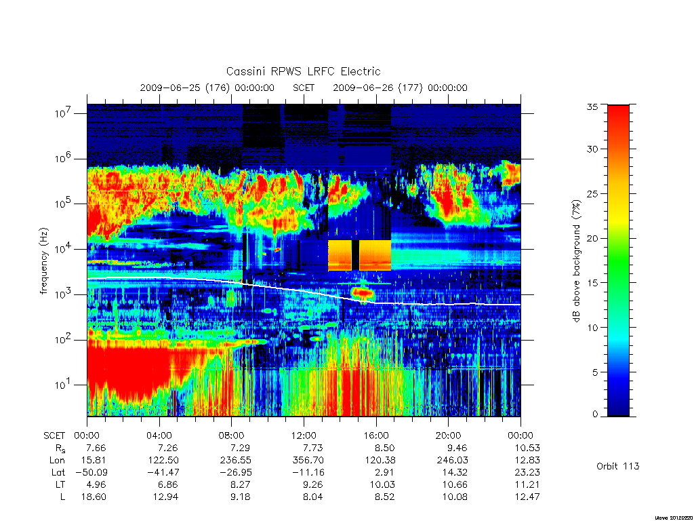The width and height of the screenshot is (694, 521).
Task: Click the Rs value '7.66'
Action: (x=96, y=448)
